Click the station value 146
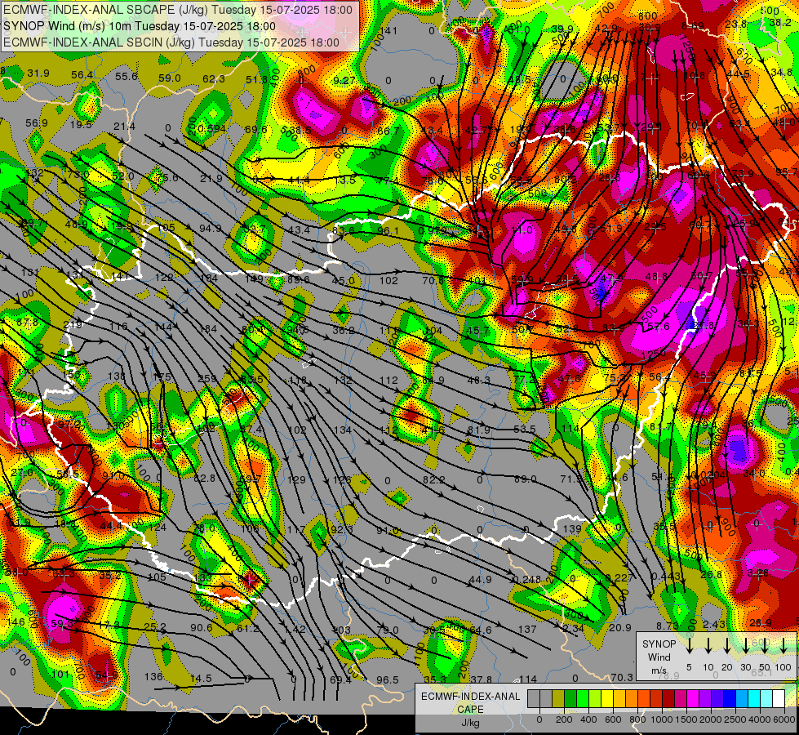The width and height of the screenshot is (799, 735). click(x=16, y=621)
